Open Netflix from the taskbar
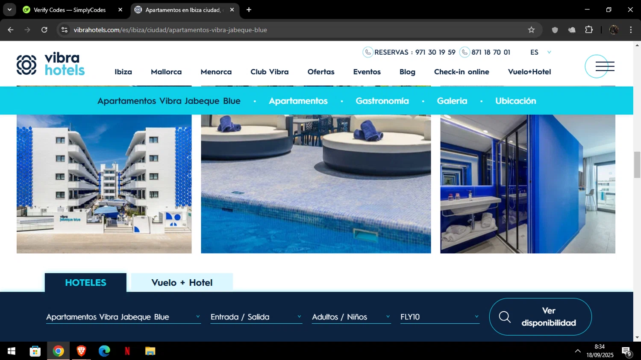This screenshot has height=360, width=641. click(x=127, y=351)
